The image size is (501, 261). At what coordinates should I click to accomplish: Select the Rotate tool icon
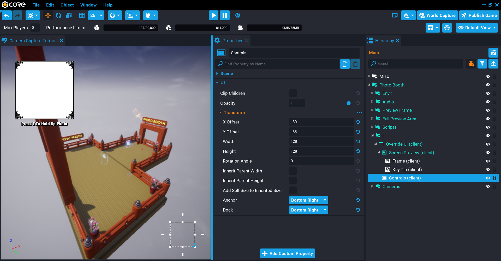coord(58,16)
